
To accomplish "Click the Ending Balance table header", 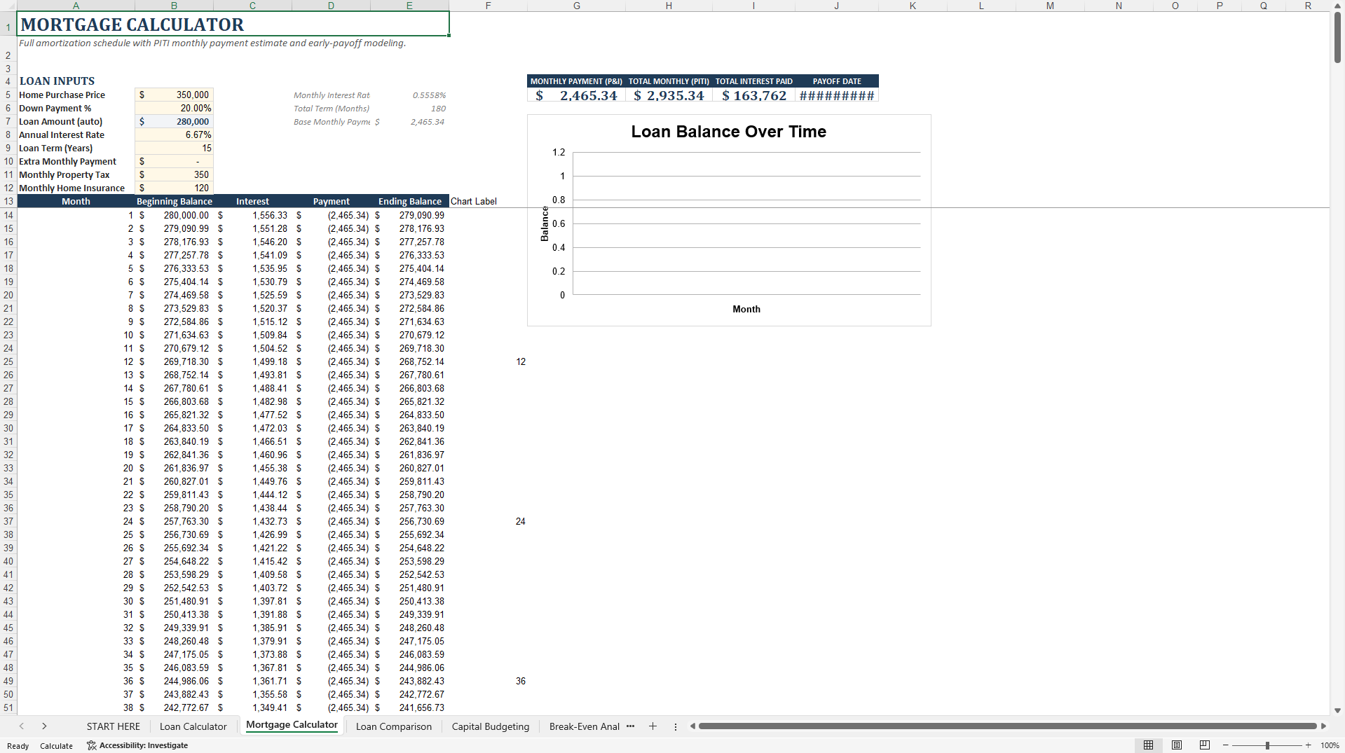I will point(410,202).
